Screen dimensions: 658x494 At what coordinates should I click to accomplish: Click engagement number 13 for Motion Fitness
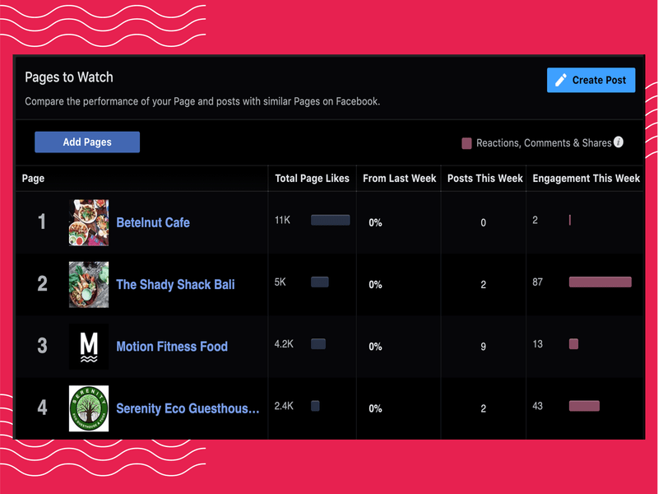(x=538, y=344)
